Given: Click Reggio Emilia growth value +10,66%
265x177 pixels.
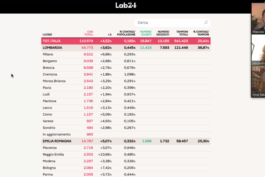Looking at the screenshot, I should point(105,154).
